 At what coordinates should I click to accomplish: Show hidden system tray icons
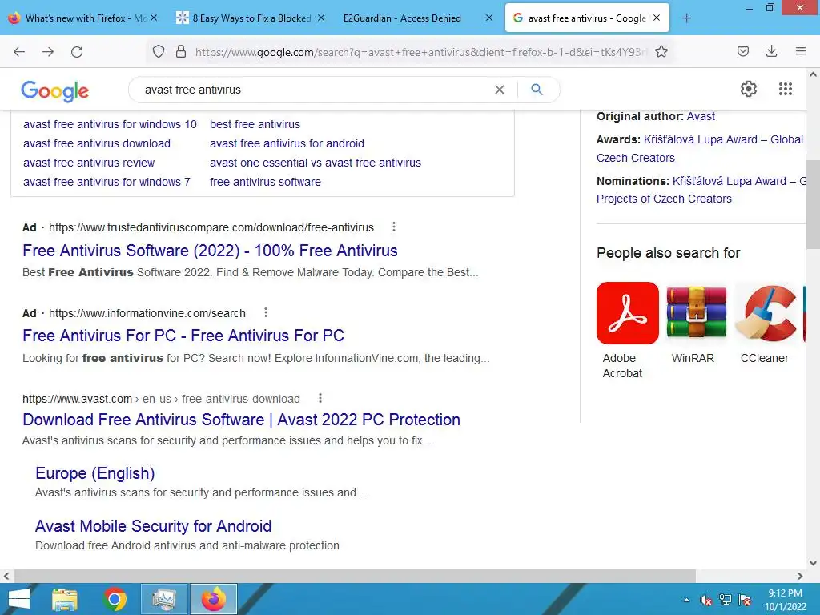point(686,601)
